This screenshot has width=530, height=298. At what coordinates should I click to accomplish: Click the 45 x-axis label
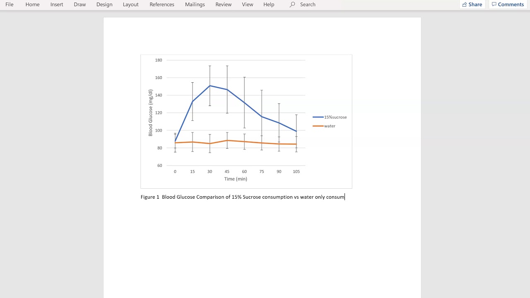click(227, 171)
